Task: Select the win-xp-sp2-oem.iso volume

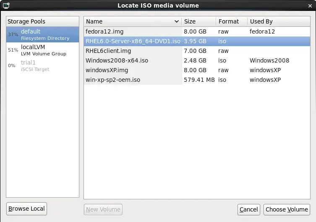Action: (113, 80)
